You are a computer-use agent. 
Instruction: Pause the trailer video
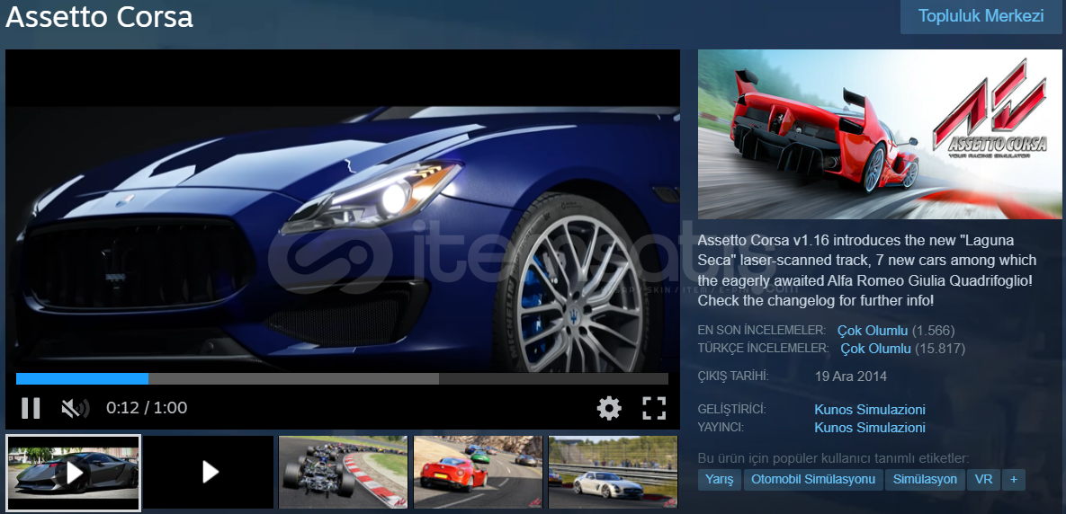pos(31,408)
